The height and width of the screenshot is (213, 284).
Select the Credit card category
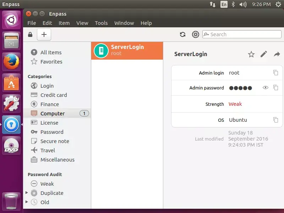[57, 95]
